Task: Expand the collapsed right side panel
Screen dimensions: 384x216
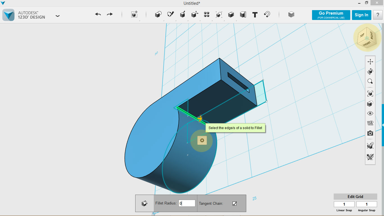Action: tap(383, 125)
